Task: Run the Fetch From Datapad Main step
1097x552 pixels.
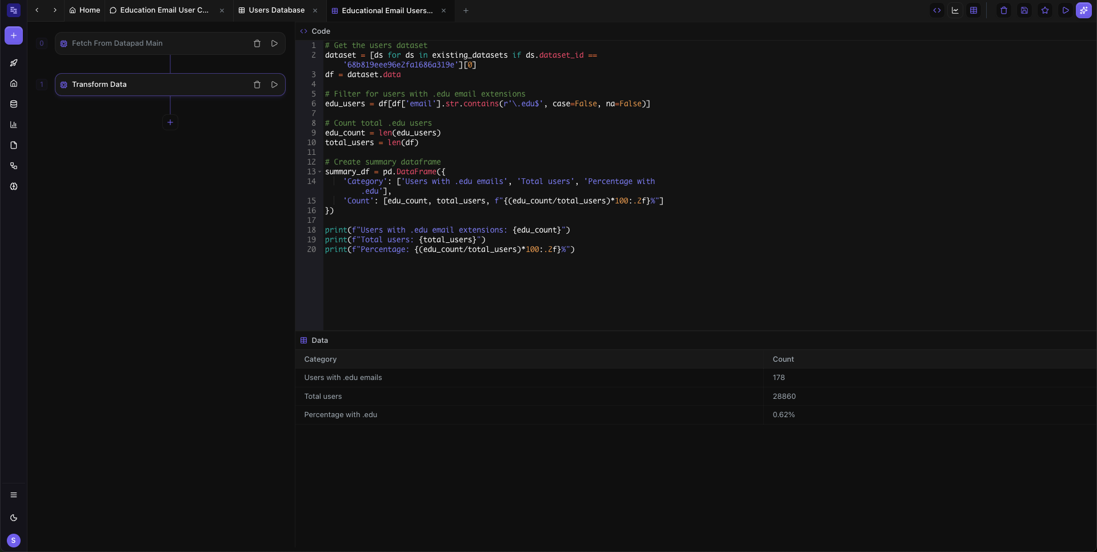Action: (x=275, y=43)
